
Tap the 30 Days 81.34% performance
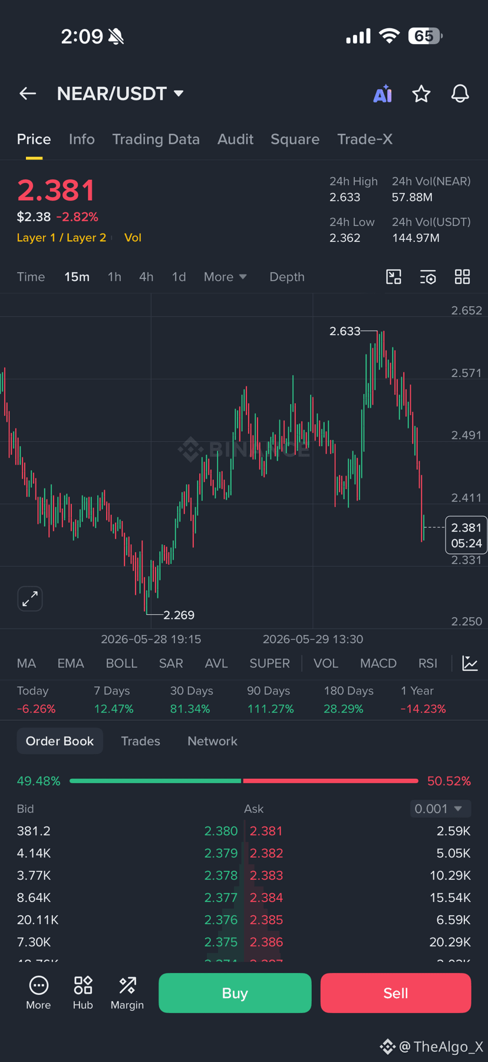[x=190, y=700]
